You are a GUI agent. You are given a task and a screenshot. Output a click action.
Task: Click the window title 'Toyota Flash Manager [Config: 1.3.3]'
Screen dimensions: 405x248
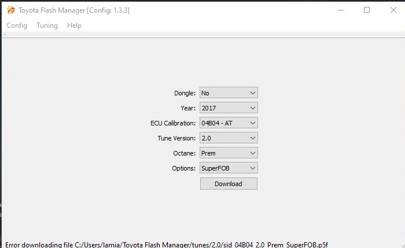click(74, 10)
